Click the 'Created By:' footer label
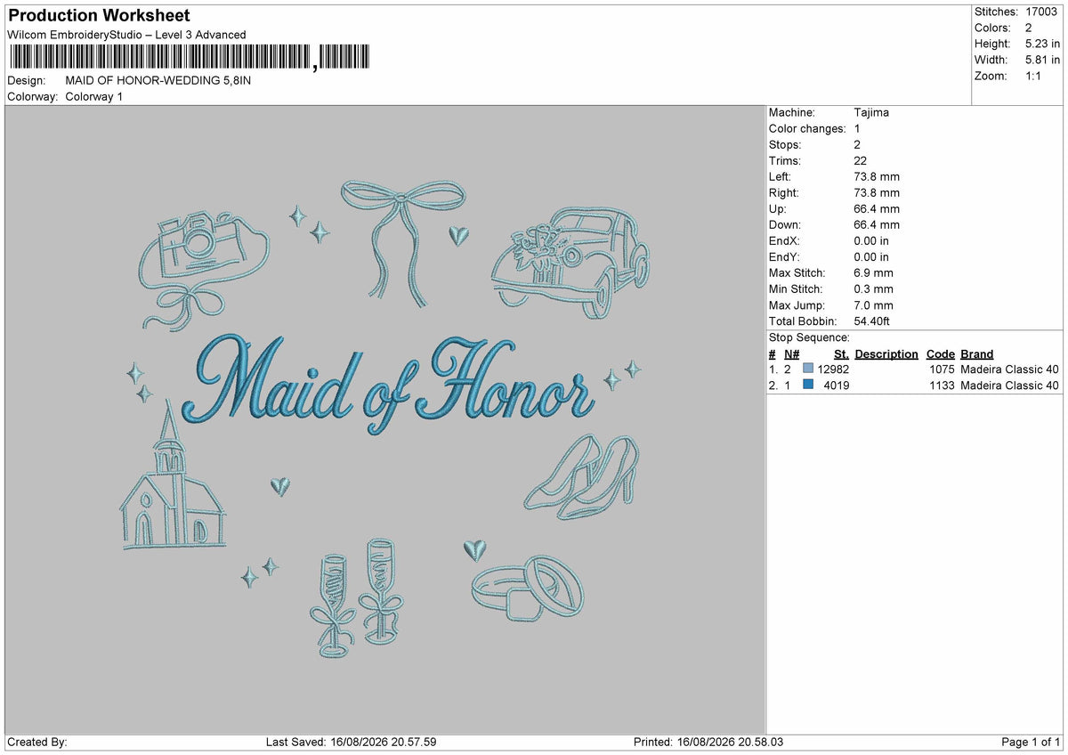 click(37, 742)
